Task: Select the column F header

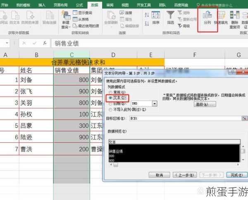Action: click(x=195, y=55)
